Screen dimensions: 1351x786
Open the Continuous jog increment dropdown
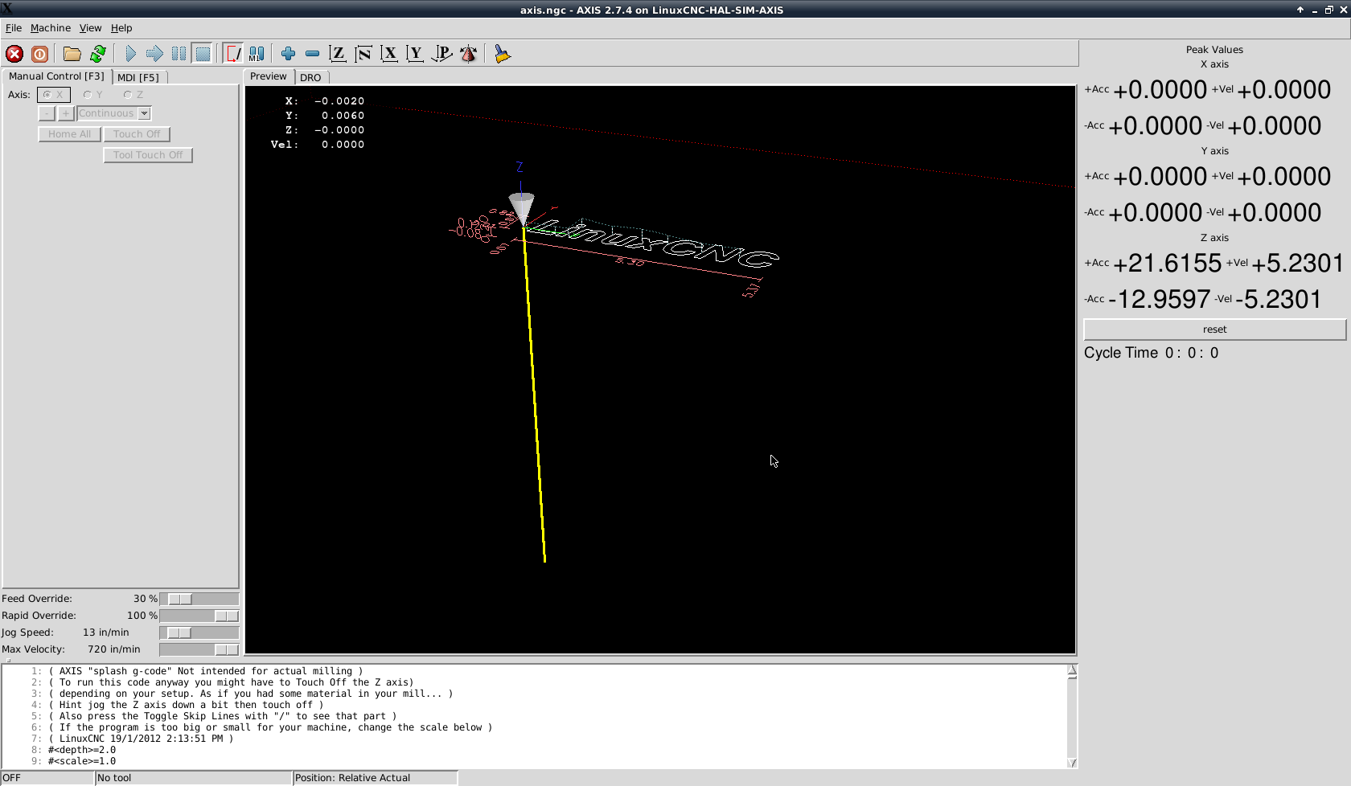114,113
